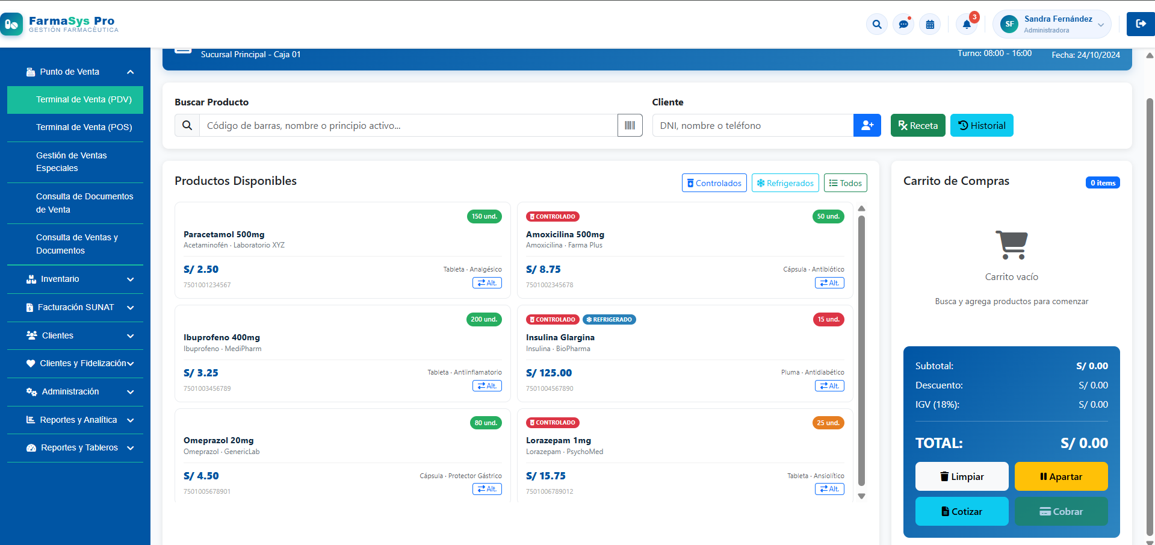Click the add client icon button
The width and height of the screenshot is (1155, 545).
[x=867, y=125]
